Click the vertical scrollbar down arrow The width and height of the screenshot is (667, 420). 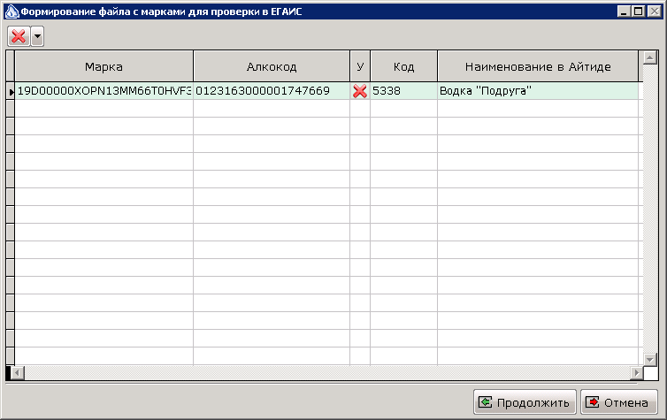(x=650, y=359)
